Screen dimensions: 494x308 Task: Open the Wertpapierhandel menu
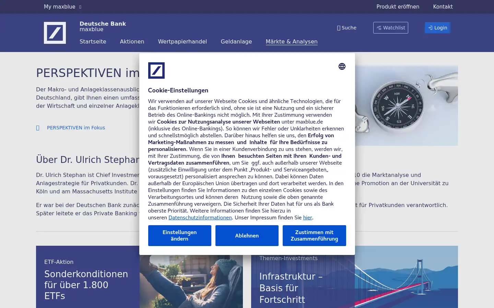tap(183, 41)
